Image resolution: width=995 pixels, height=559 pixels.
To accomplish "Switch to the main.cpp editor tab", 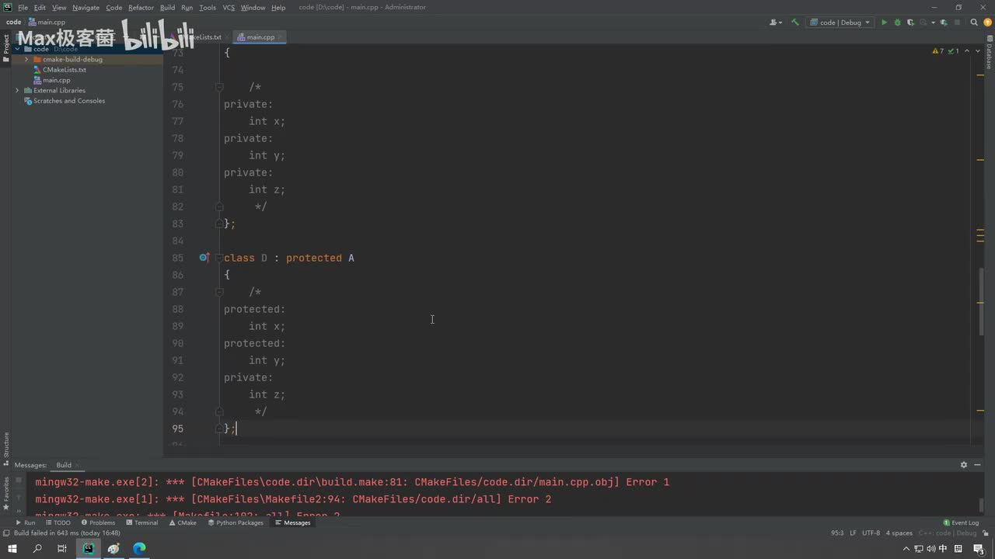I will 260,37.
